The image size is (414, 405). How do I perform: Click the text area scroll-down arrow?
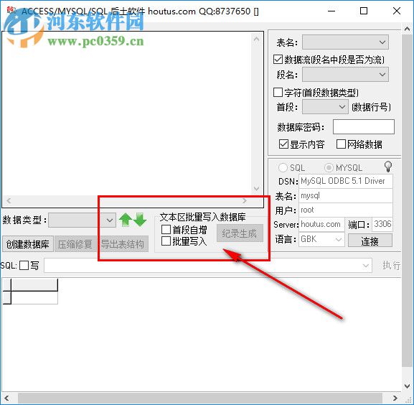click(256, 188)
